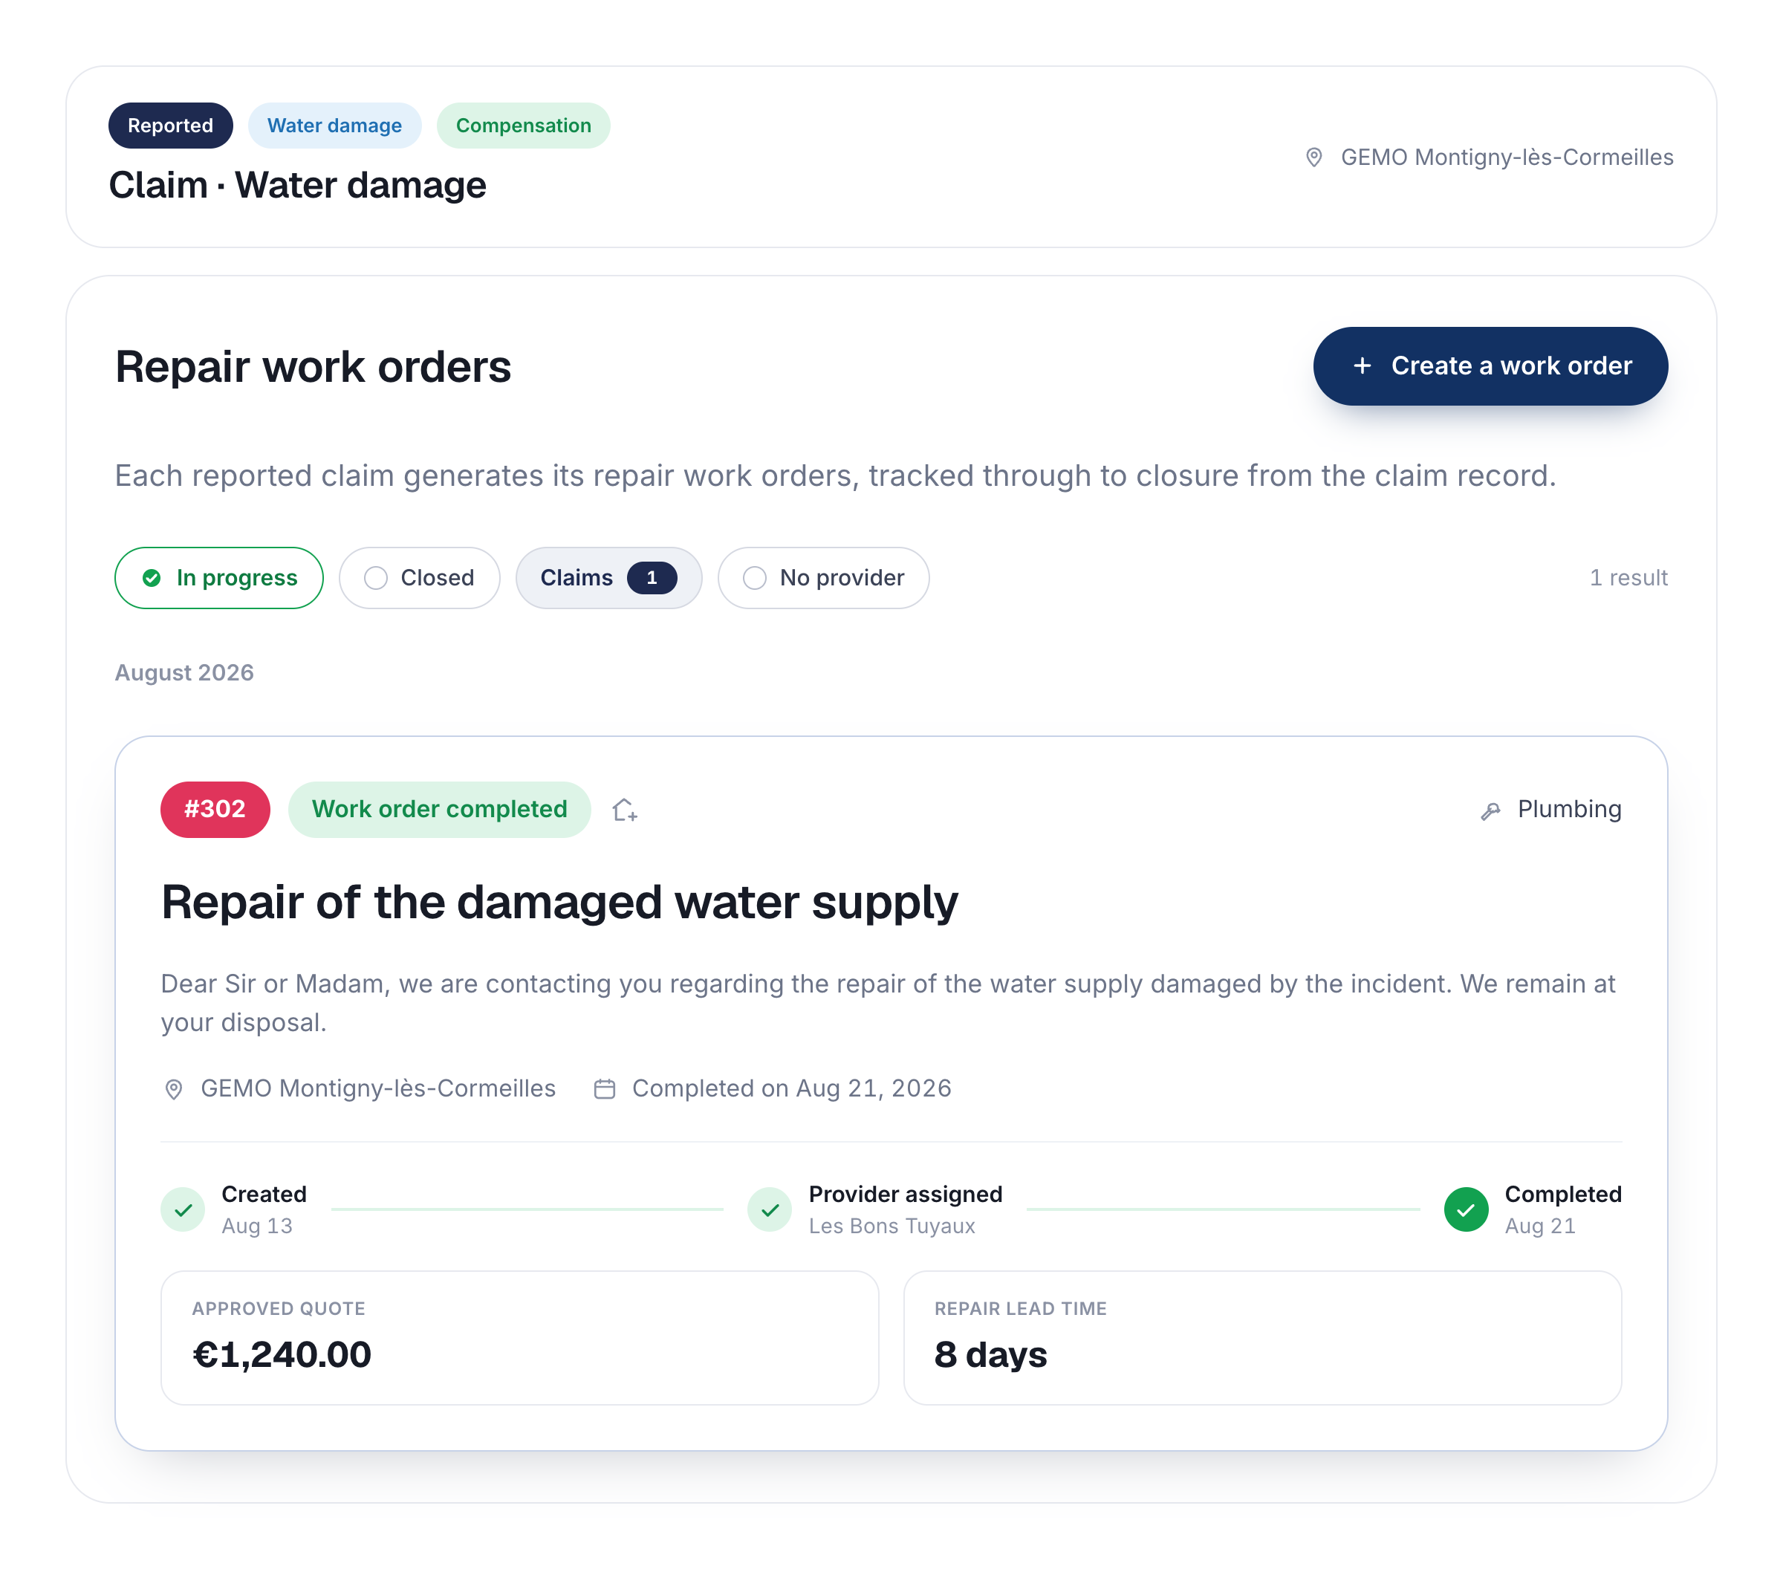Enable the Closed filter
The width and height of the screenshot is (1783, 1569).
click(420, 578)
